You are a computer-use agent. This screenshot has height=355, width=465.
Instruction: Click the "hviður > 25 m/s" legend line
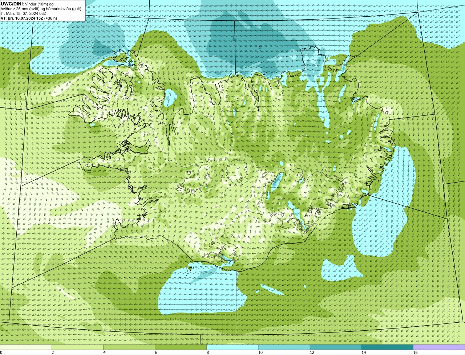[x=41, y=9]
